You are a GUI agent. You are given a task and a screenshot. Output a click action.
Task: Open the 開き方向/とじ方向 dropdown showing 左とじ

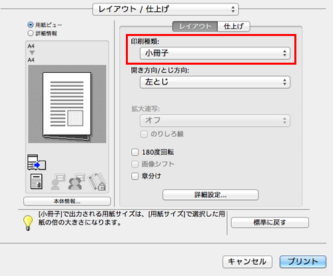click(x=215, y=82)
